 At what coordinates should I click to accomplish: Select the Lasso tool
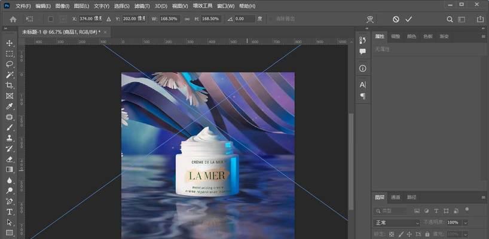(x=10, y=64)
